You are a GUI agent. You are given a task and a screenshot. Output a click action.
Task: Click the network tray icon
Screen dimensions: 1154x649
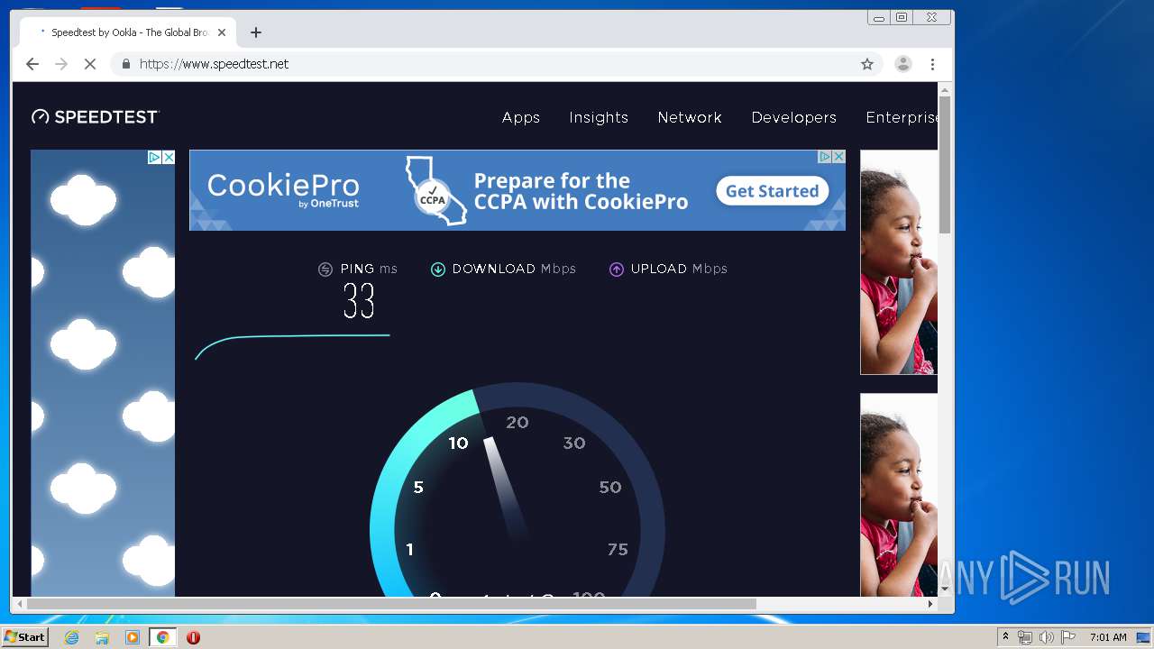(1025, 637)
